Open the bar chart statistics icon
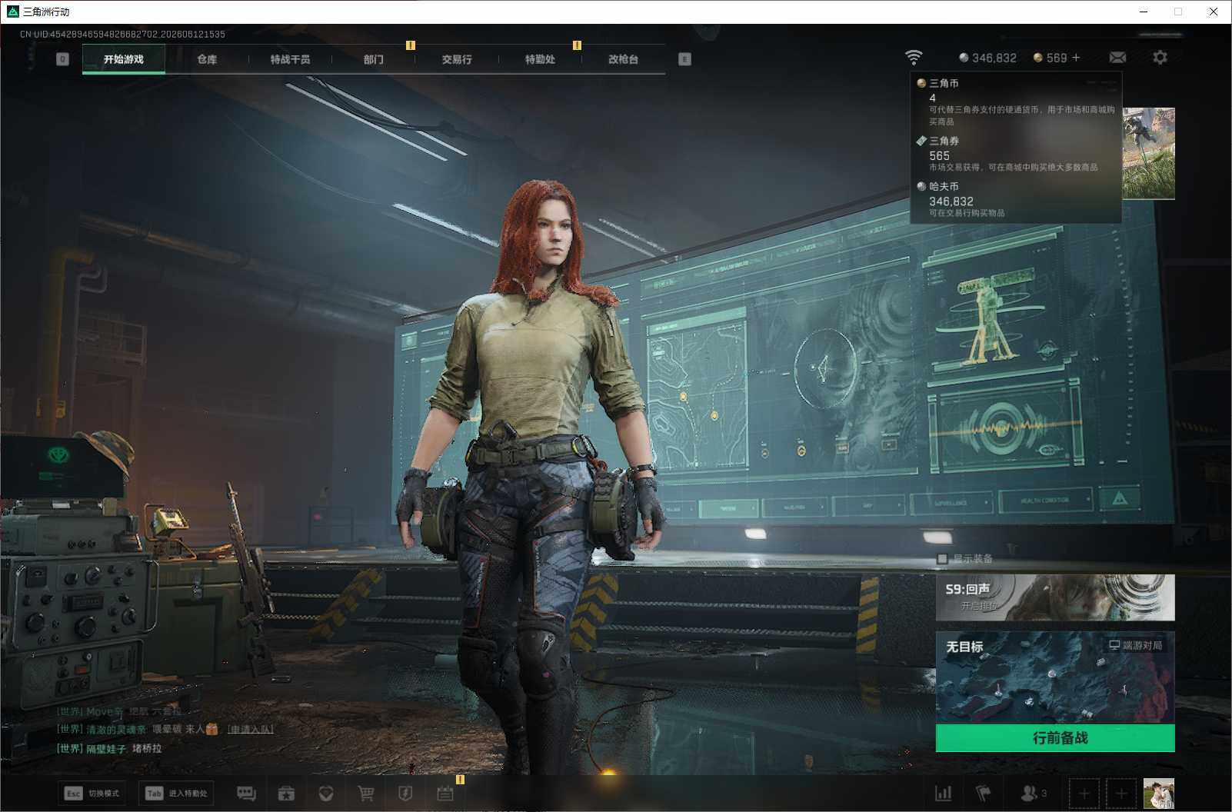This screenshot has width=1232, height=812. tap(943, 794)
